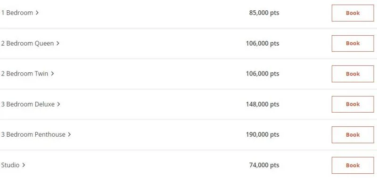The image size is (377, 178).
Task: Click the 85,000 pts price label
Action: (264, 13)
